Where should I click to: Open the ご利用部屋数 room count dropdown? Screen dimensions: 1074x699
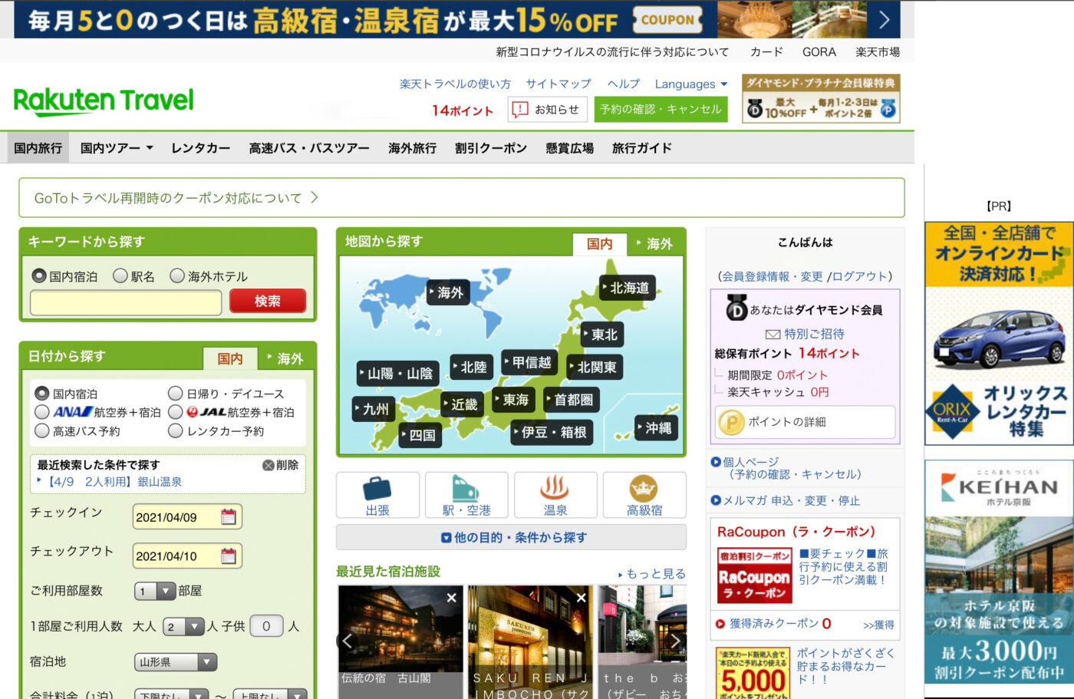[x=156, y=591]
